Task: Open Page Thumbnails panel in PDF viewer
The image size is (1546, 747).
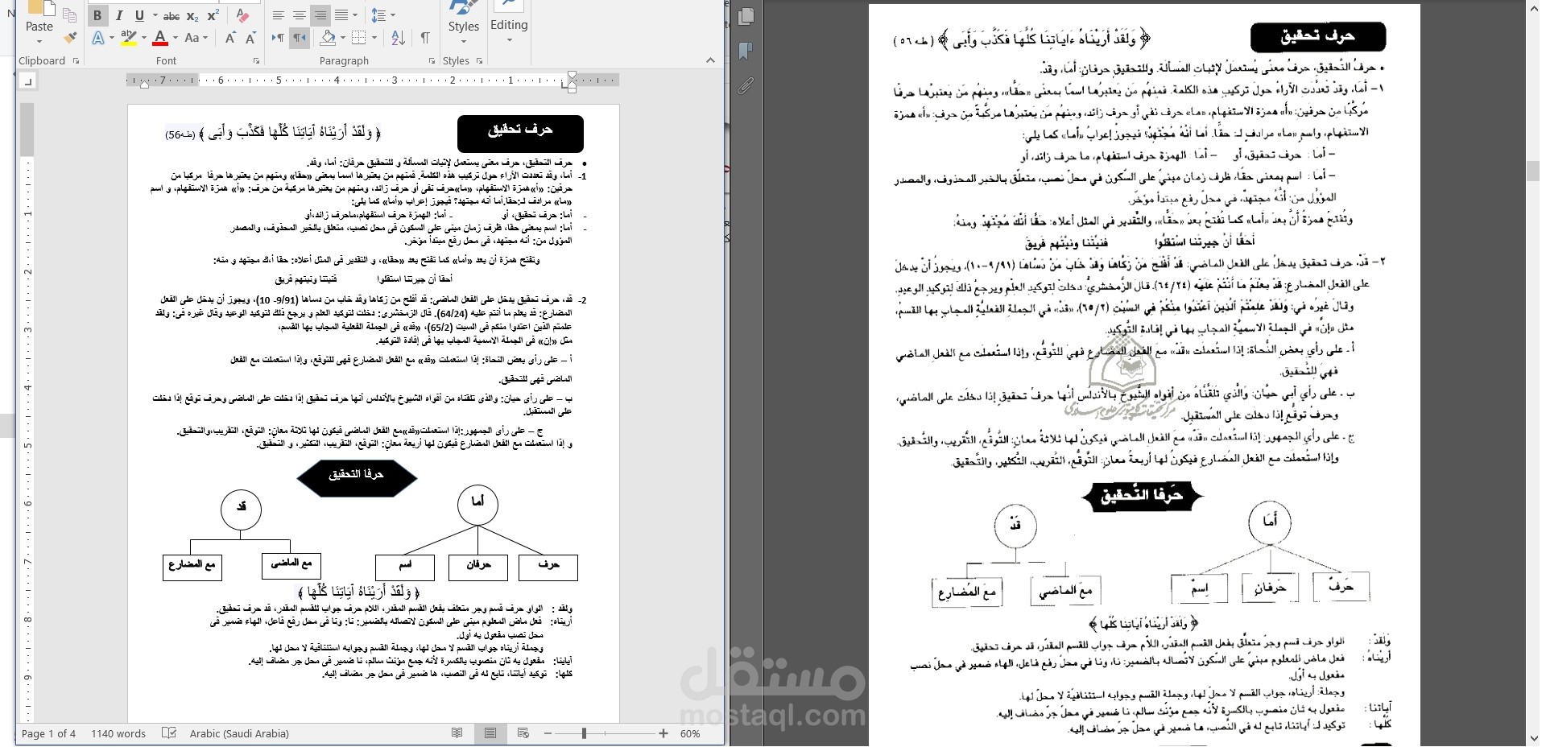Action: point(746,16)
